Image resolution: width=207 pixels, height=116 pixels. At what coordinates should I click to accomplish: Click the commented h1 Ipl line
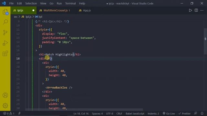[52, 22]
